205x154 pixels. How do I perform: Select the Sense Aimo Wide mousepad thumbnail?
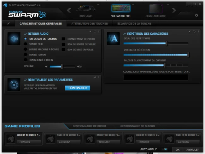click(156, 9)
